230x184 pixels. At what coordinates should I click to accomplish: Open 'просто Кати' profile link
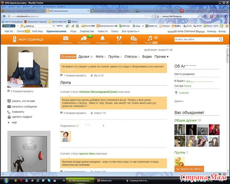coord(87,154)
